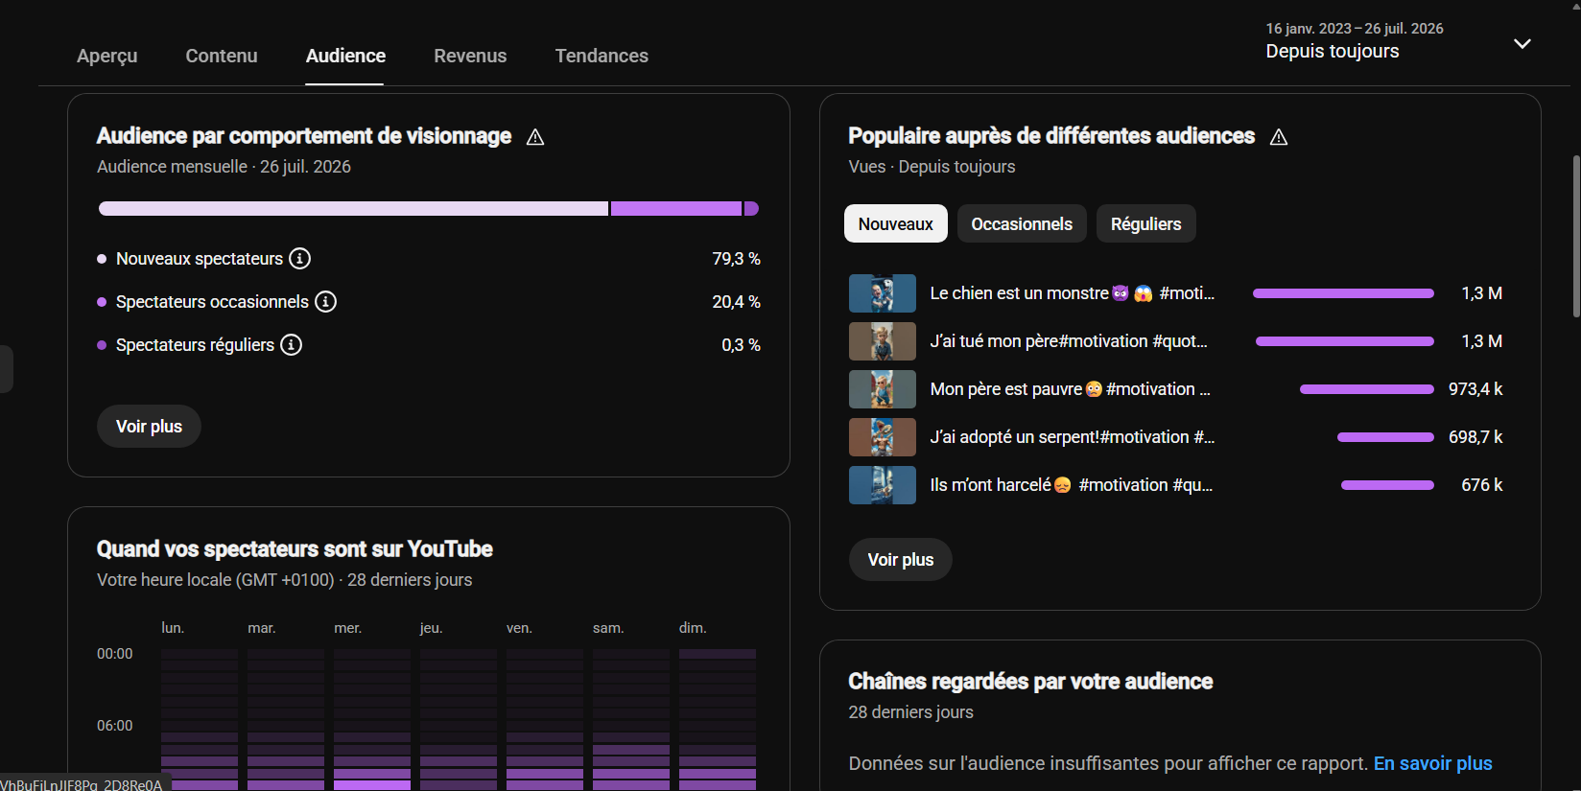Click 1,3 M beside "J'ai tué mon père"
Image resolution: width=1581 pixels, height=791 pixels.
pos(1482,341)
